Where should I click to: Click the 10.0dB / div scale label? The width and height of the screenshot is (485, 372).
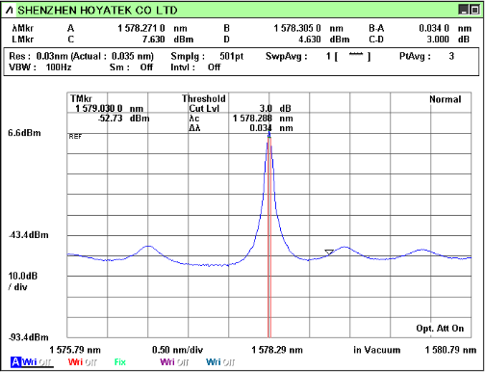point(23,281)
